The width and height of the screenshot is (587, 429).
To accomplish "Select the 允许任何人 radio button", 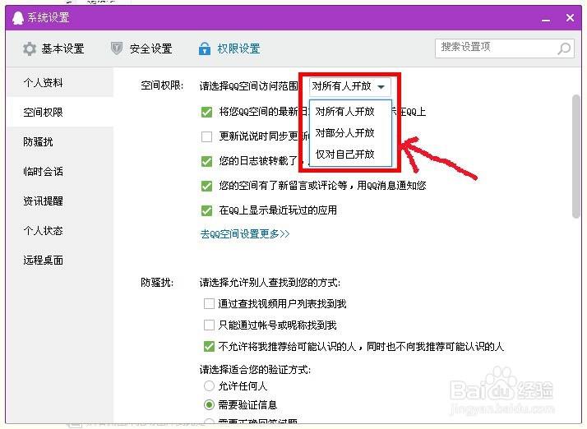I will pyautogui.click(x=209, y=385).
